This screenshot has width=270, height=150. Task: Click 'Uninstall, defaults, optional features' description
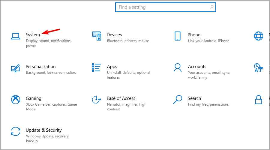click(129, 75)
